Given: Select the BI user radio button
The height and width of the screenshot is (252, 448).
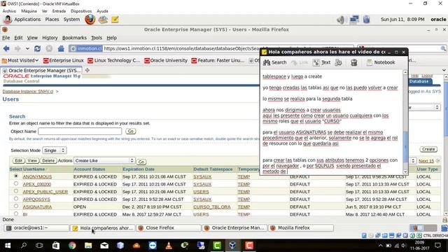Looking at the screenshot, I should (16, 213).
